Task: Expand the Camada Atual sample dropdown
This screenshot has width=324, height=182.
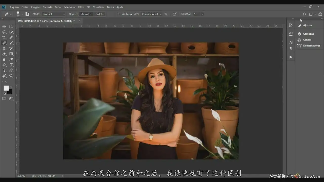Action: point(151,14)
